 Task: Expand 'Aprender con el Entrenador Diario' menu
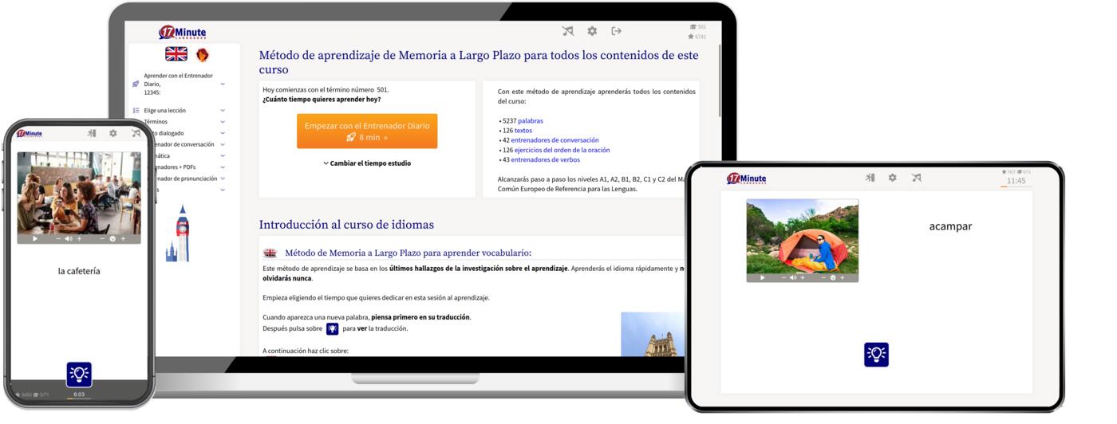tap(223, 84)
